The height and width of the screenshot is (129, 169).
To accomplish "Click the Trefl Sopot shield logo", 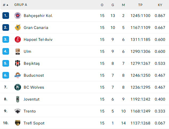I will (x=18, y=123).
